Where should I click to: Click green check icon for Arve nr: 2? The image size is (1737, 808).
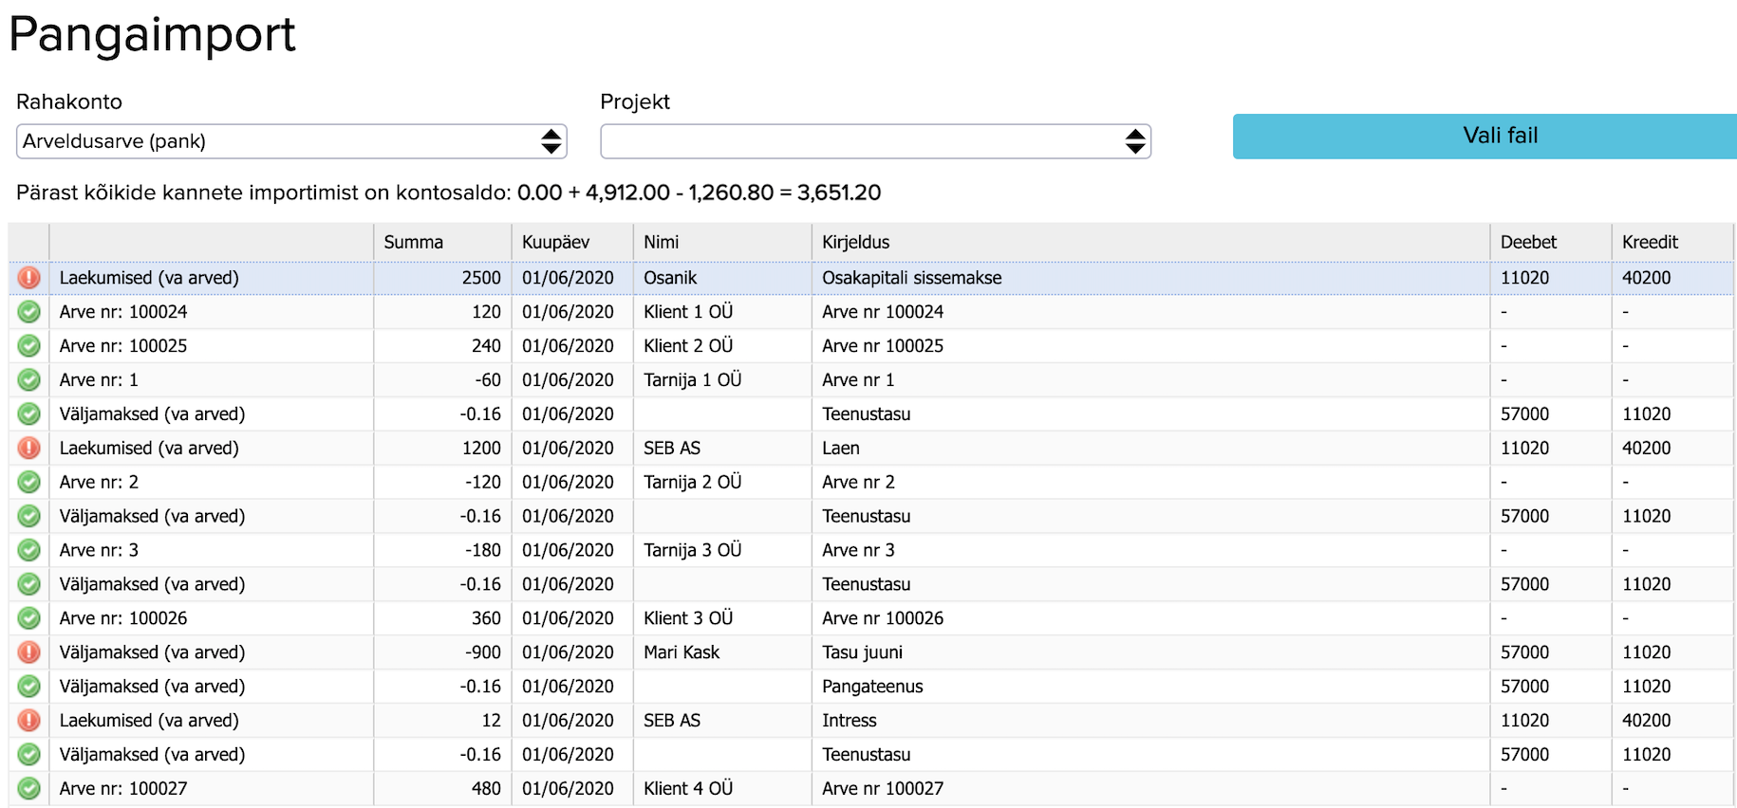tap(29, 483)
